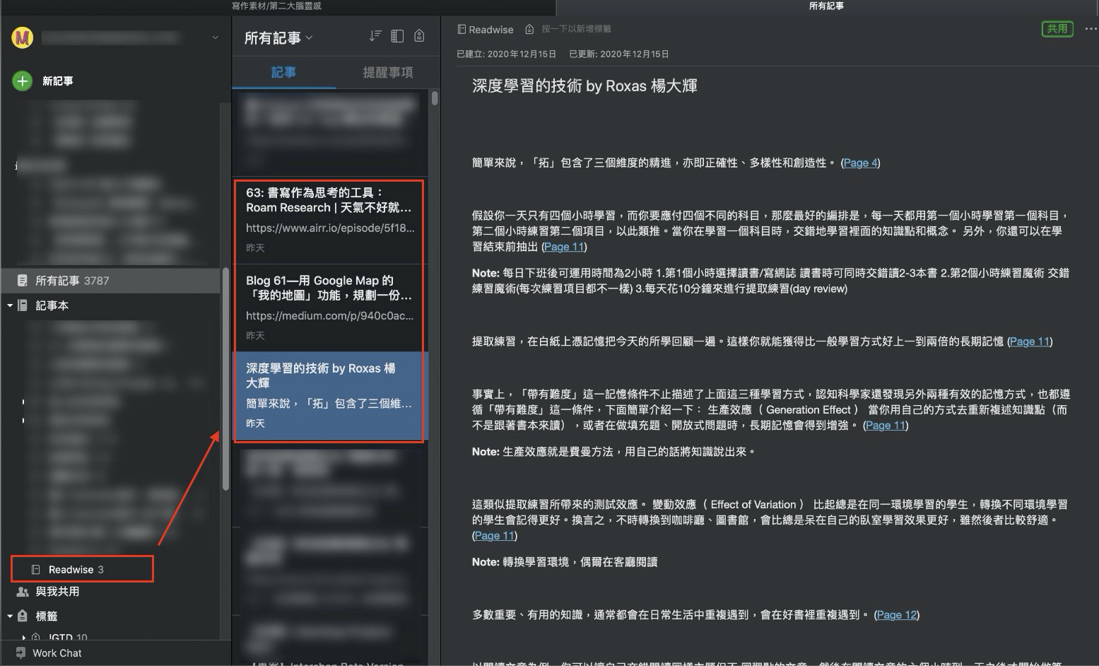Open the account avatar M icon
1099x666 pixels.
pos(23,37)
